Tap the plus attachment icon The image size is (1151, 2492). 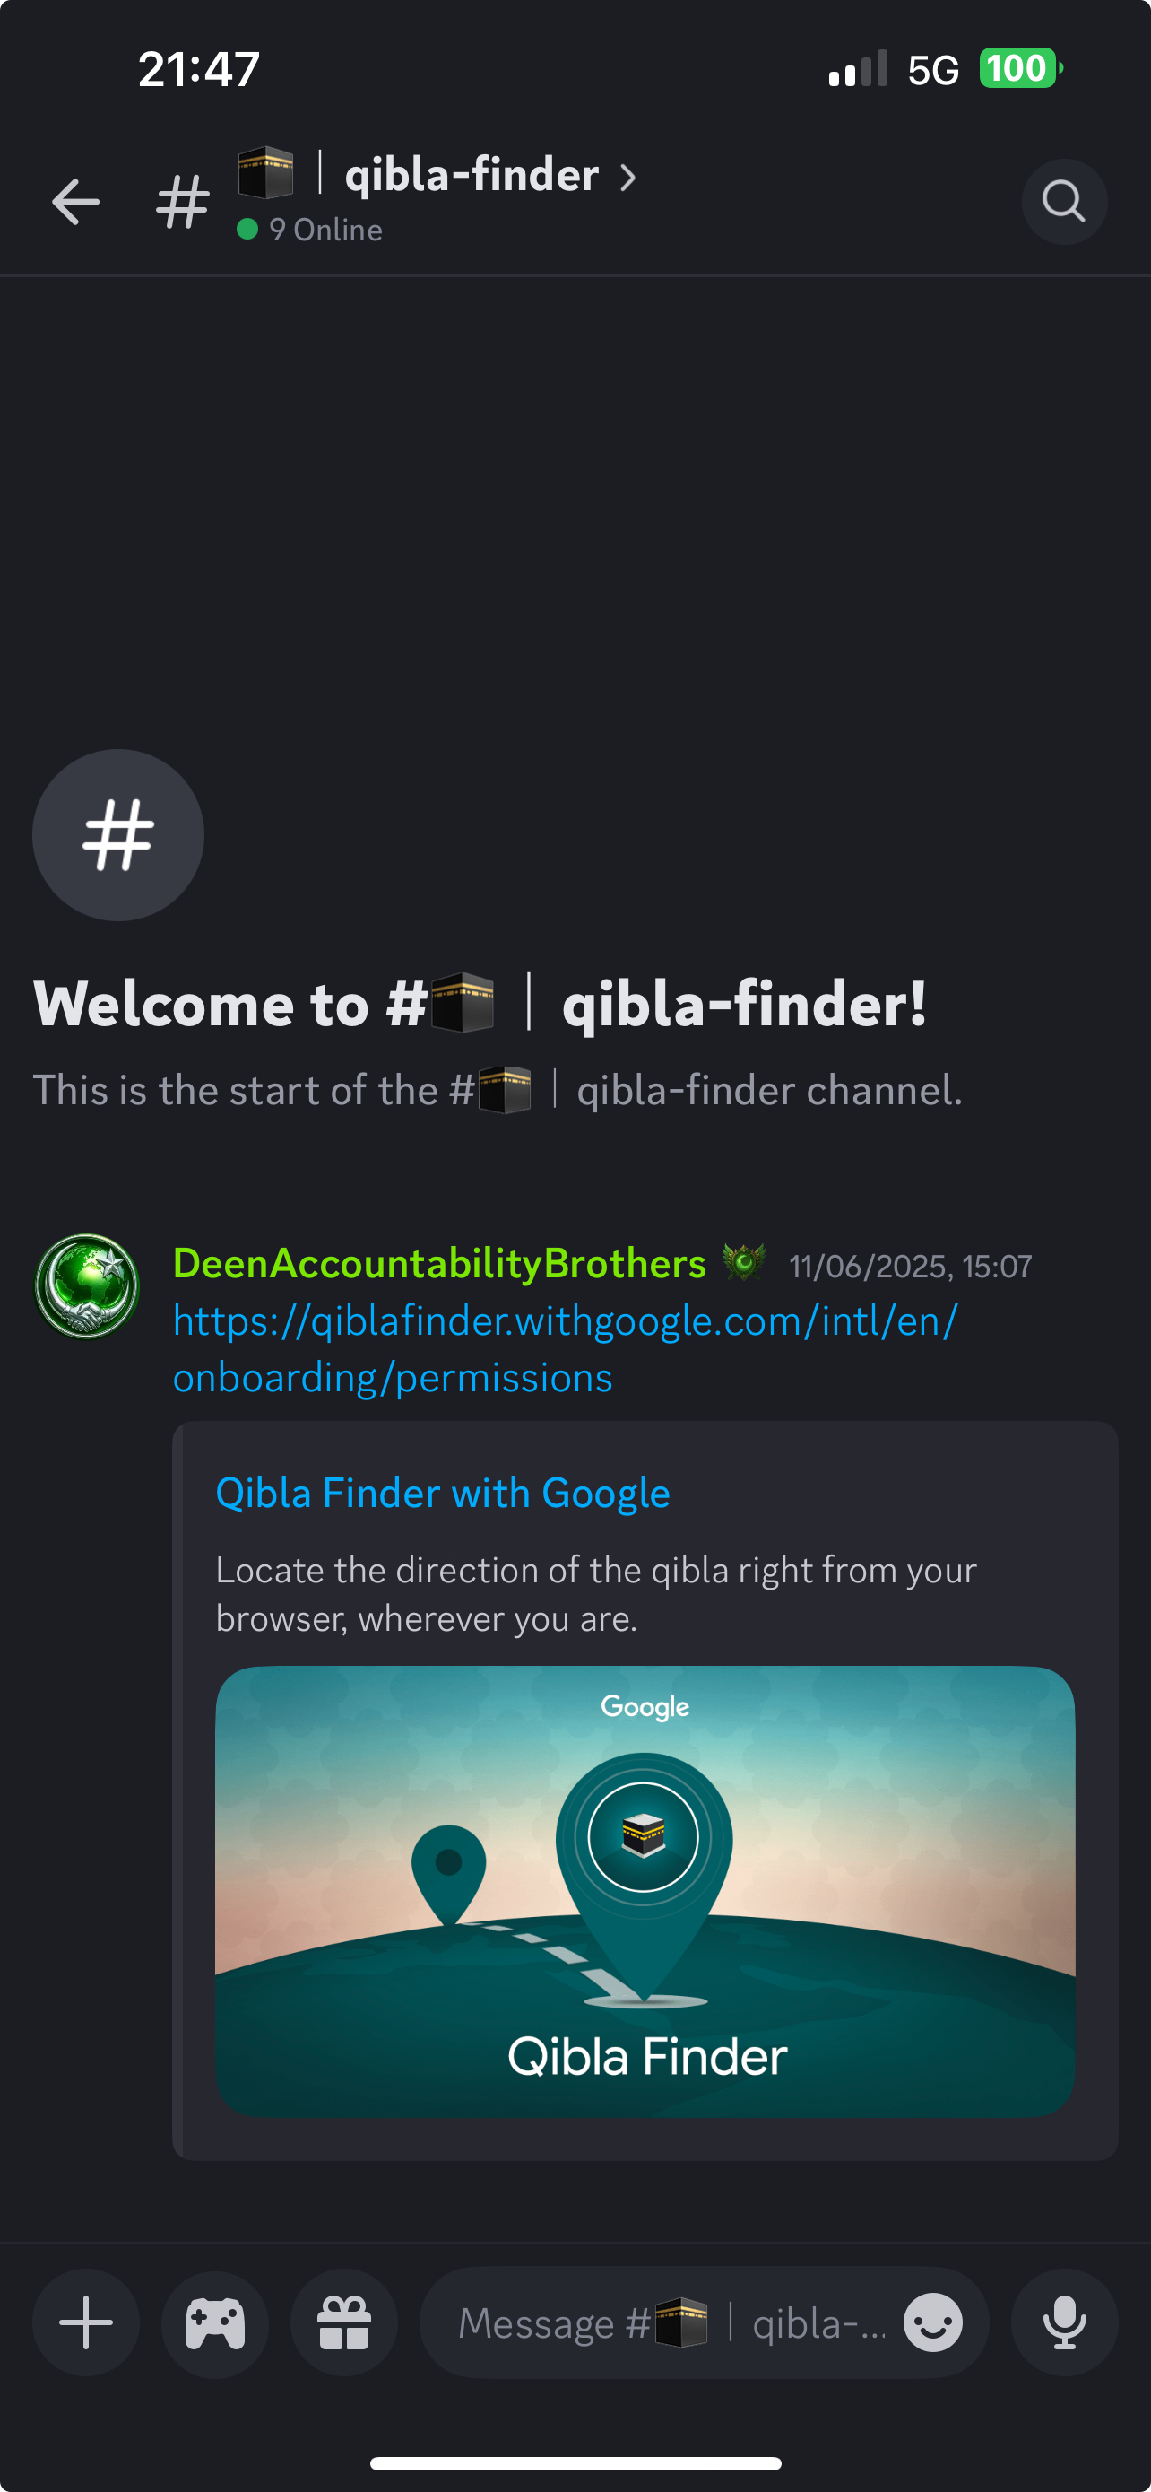click(x=86, y=2322)
